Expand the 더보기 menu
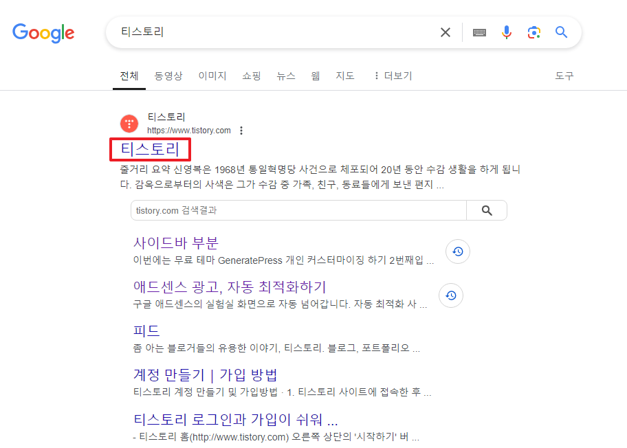This screenshot has height=448, width=627. tap(393, 76)
